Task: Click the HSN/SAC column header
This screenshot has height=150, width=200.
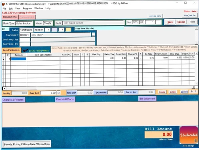Action: [x=66, y=55]
